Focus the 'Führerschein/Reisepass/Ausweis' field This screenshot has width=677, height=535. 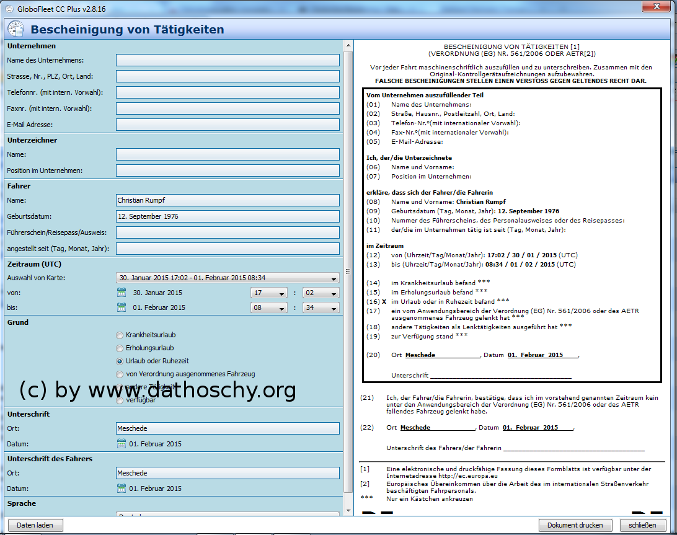(228, 232)
